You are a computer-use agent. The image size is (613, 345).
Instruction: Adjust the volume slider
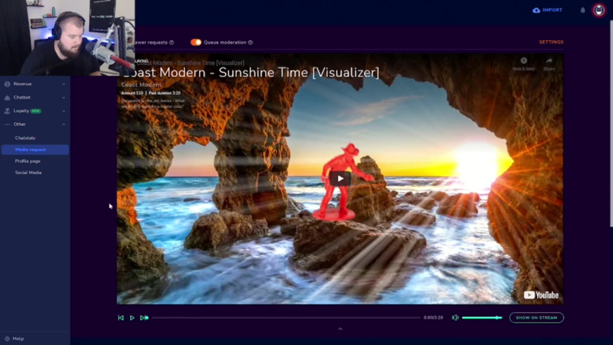482,318
